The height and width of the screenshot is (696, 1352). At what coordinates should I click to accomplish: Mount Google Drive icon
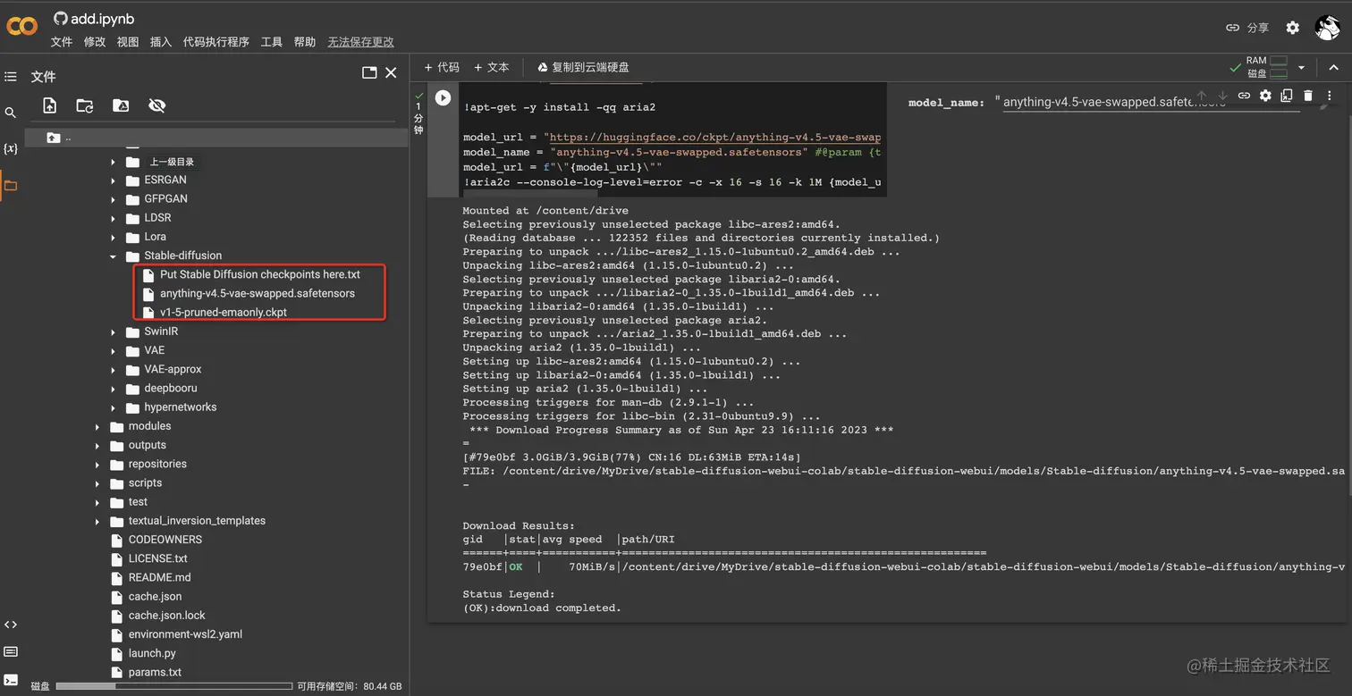click(121, 105)
